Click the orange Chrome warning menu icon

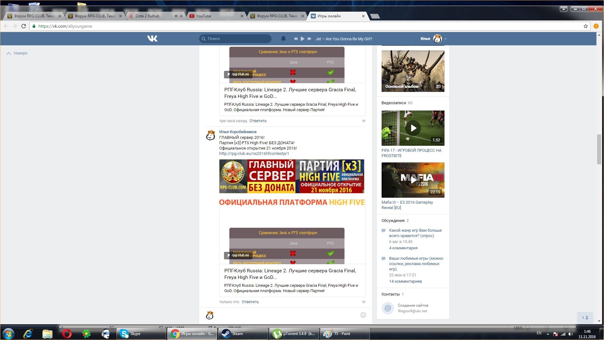(x=596, y=26)
